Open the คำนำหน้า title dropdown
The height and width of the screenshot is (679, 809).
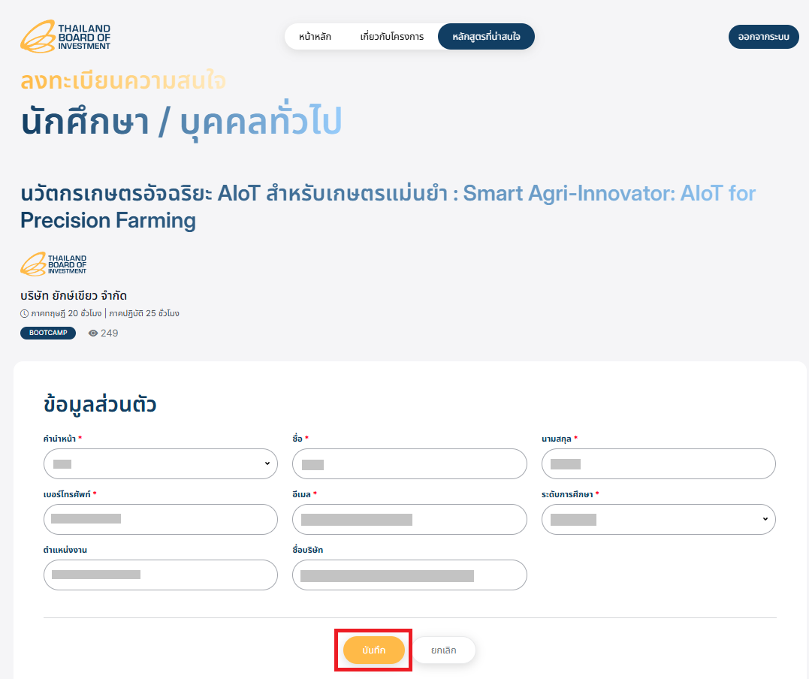[x=161, y=464]
